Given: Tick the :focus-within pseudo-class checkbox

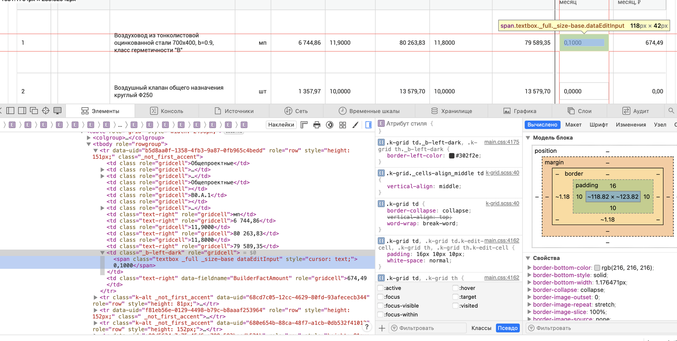Looking at the screenshot, I should pos(380,315).
